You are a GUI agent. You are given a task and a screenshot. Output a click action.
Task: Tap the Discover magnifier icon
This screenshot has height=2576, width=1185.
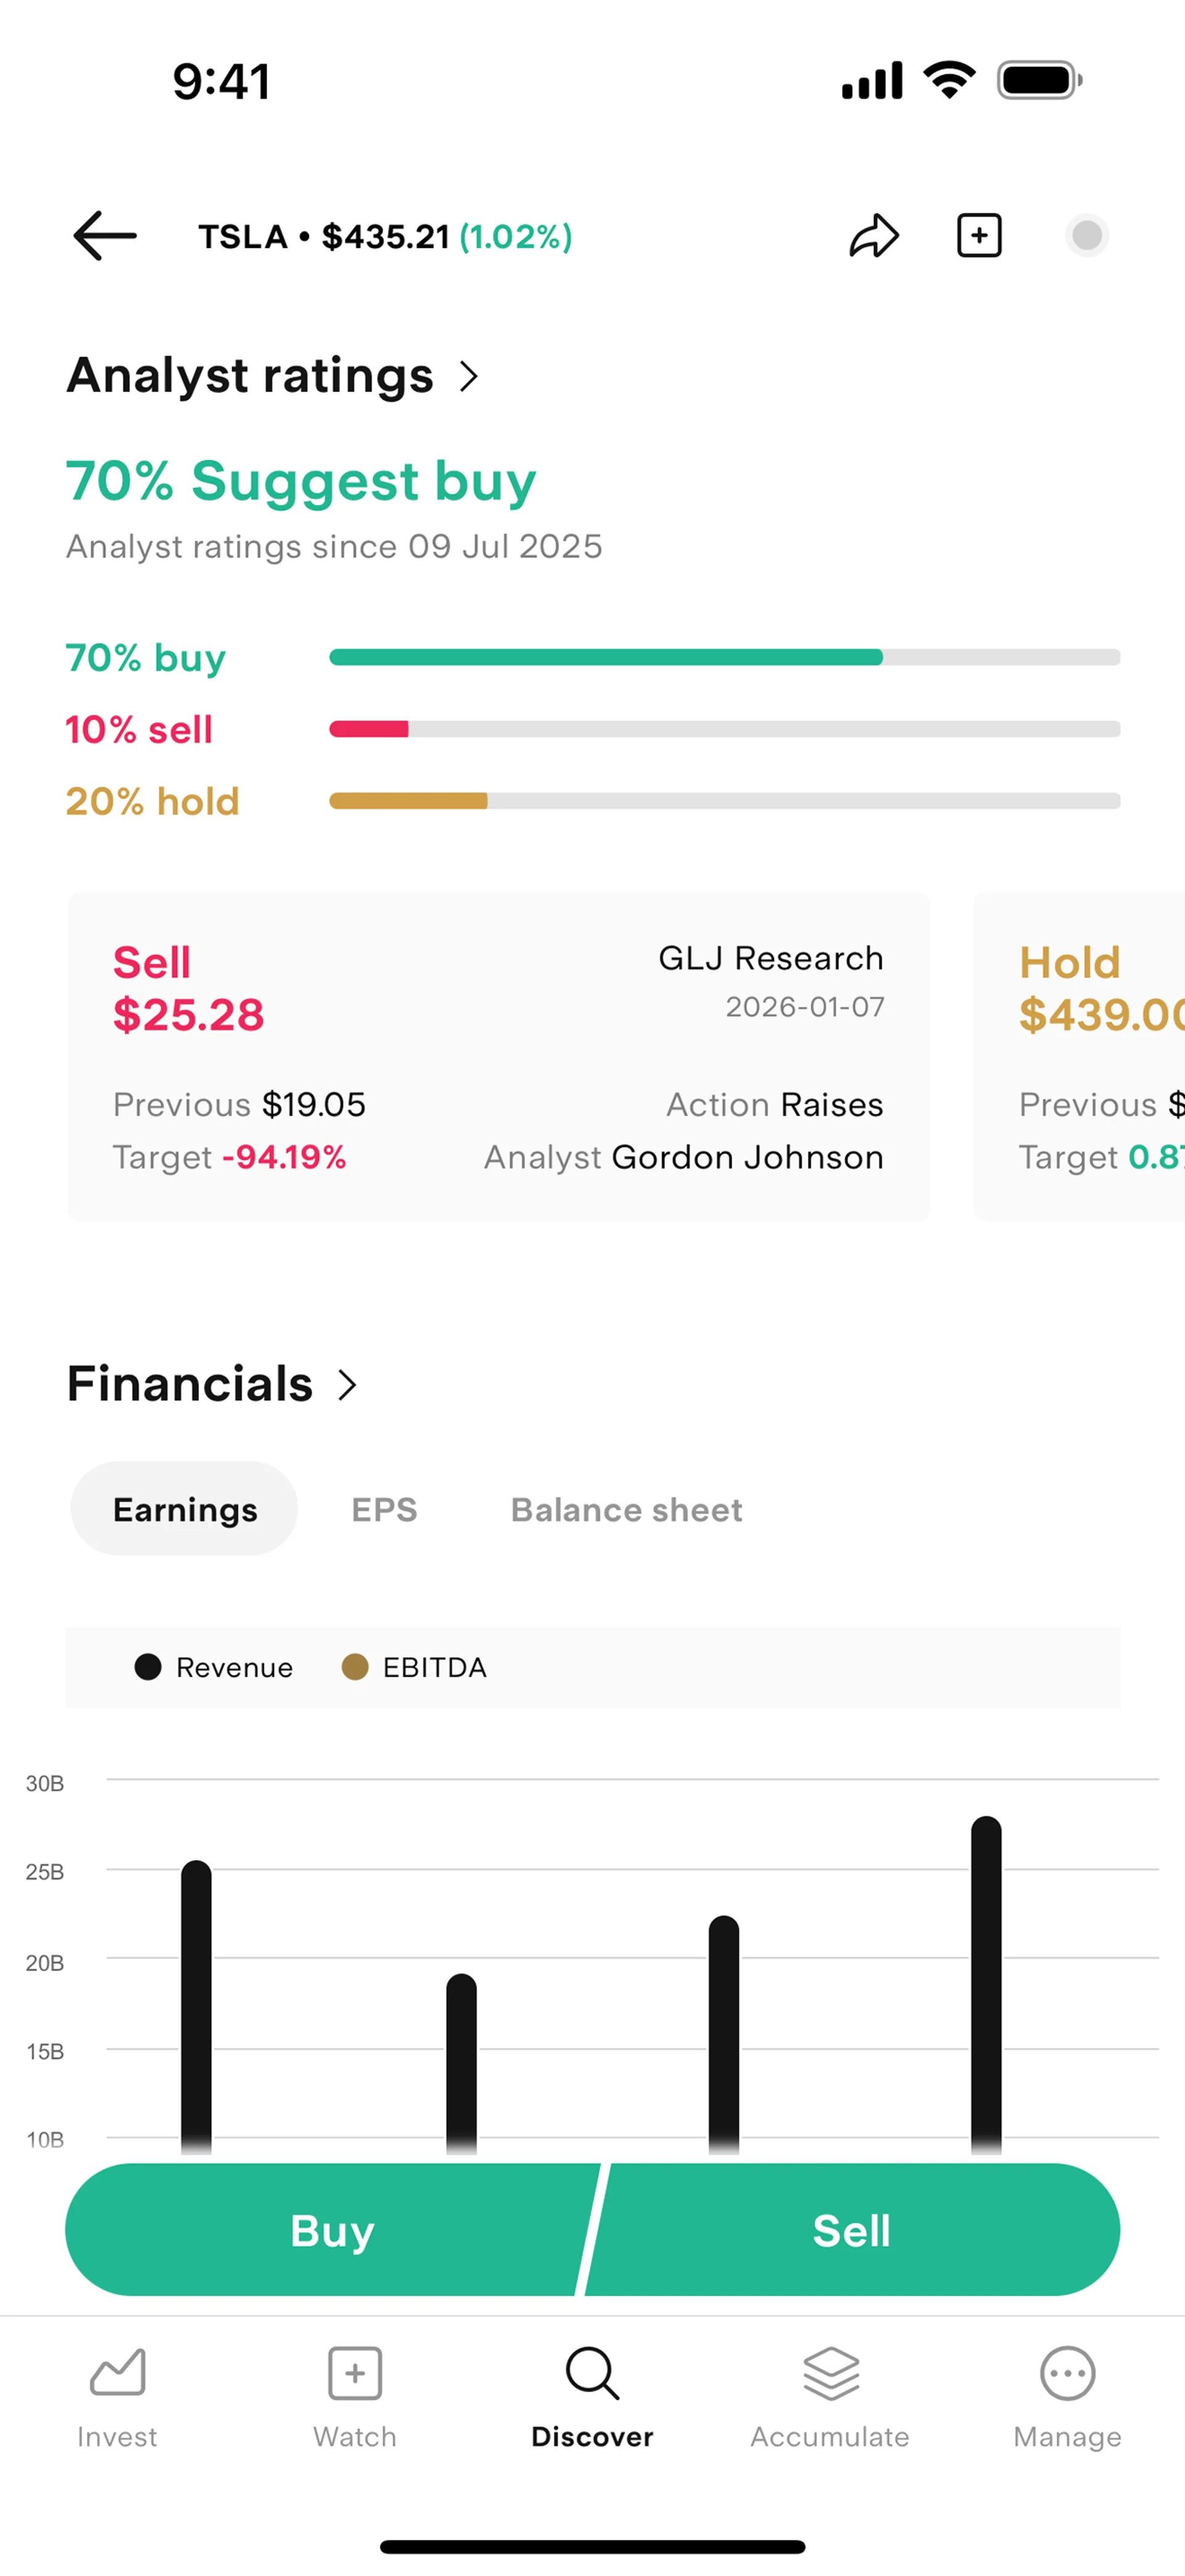592,2373
